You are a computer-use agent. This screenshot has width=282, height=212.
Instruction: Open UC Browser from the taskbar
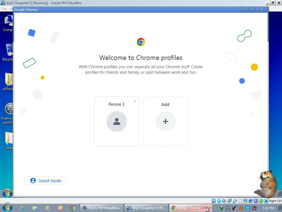[x=60, y=208]
